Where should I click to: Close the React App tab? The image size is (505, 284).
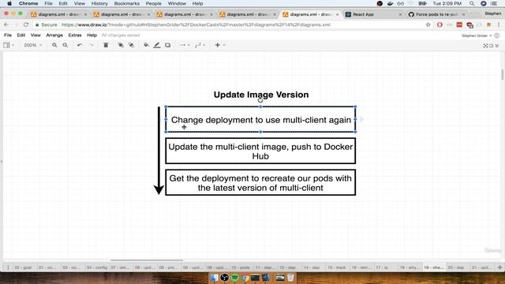400,14
